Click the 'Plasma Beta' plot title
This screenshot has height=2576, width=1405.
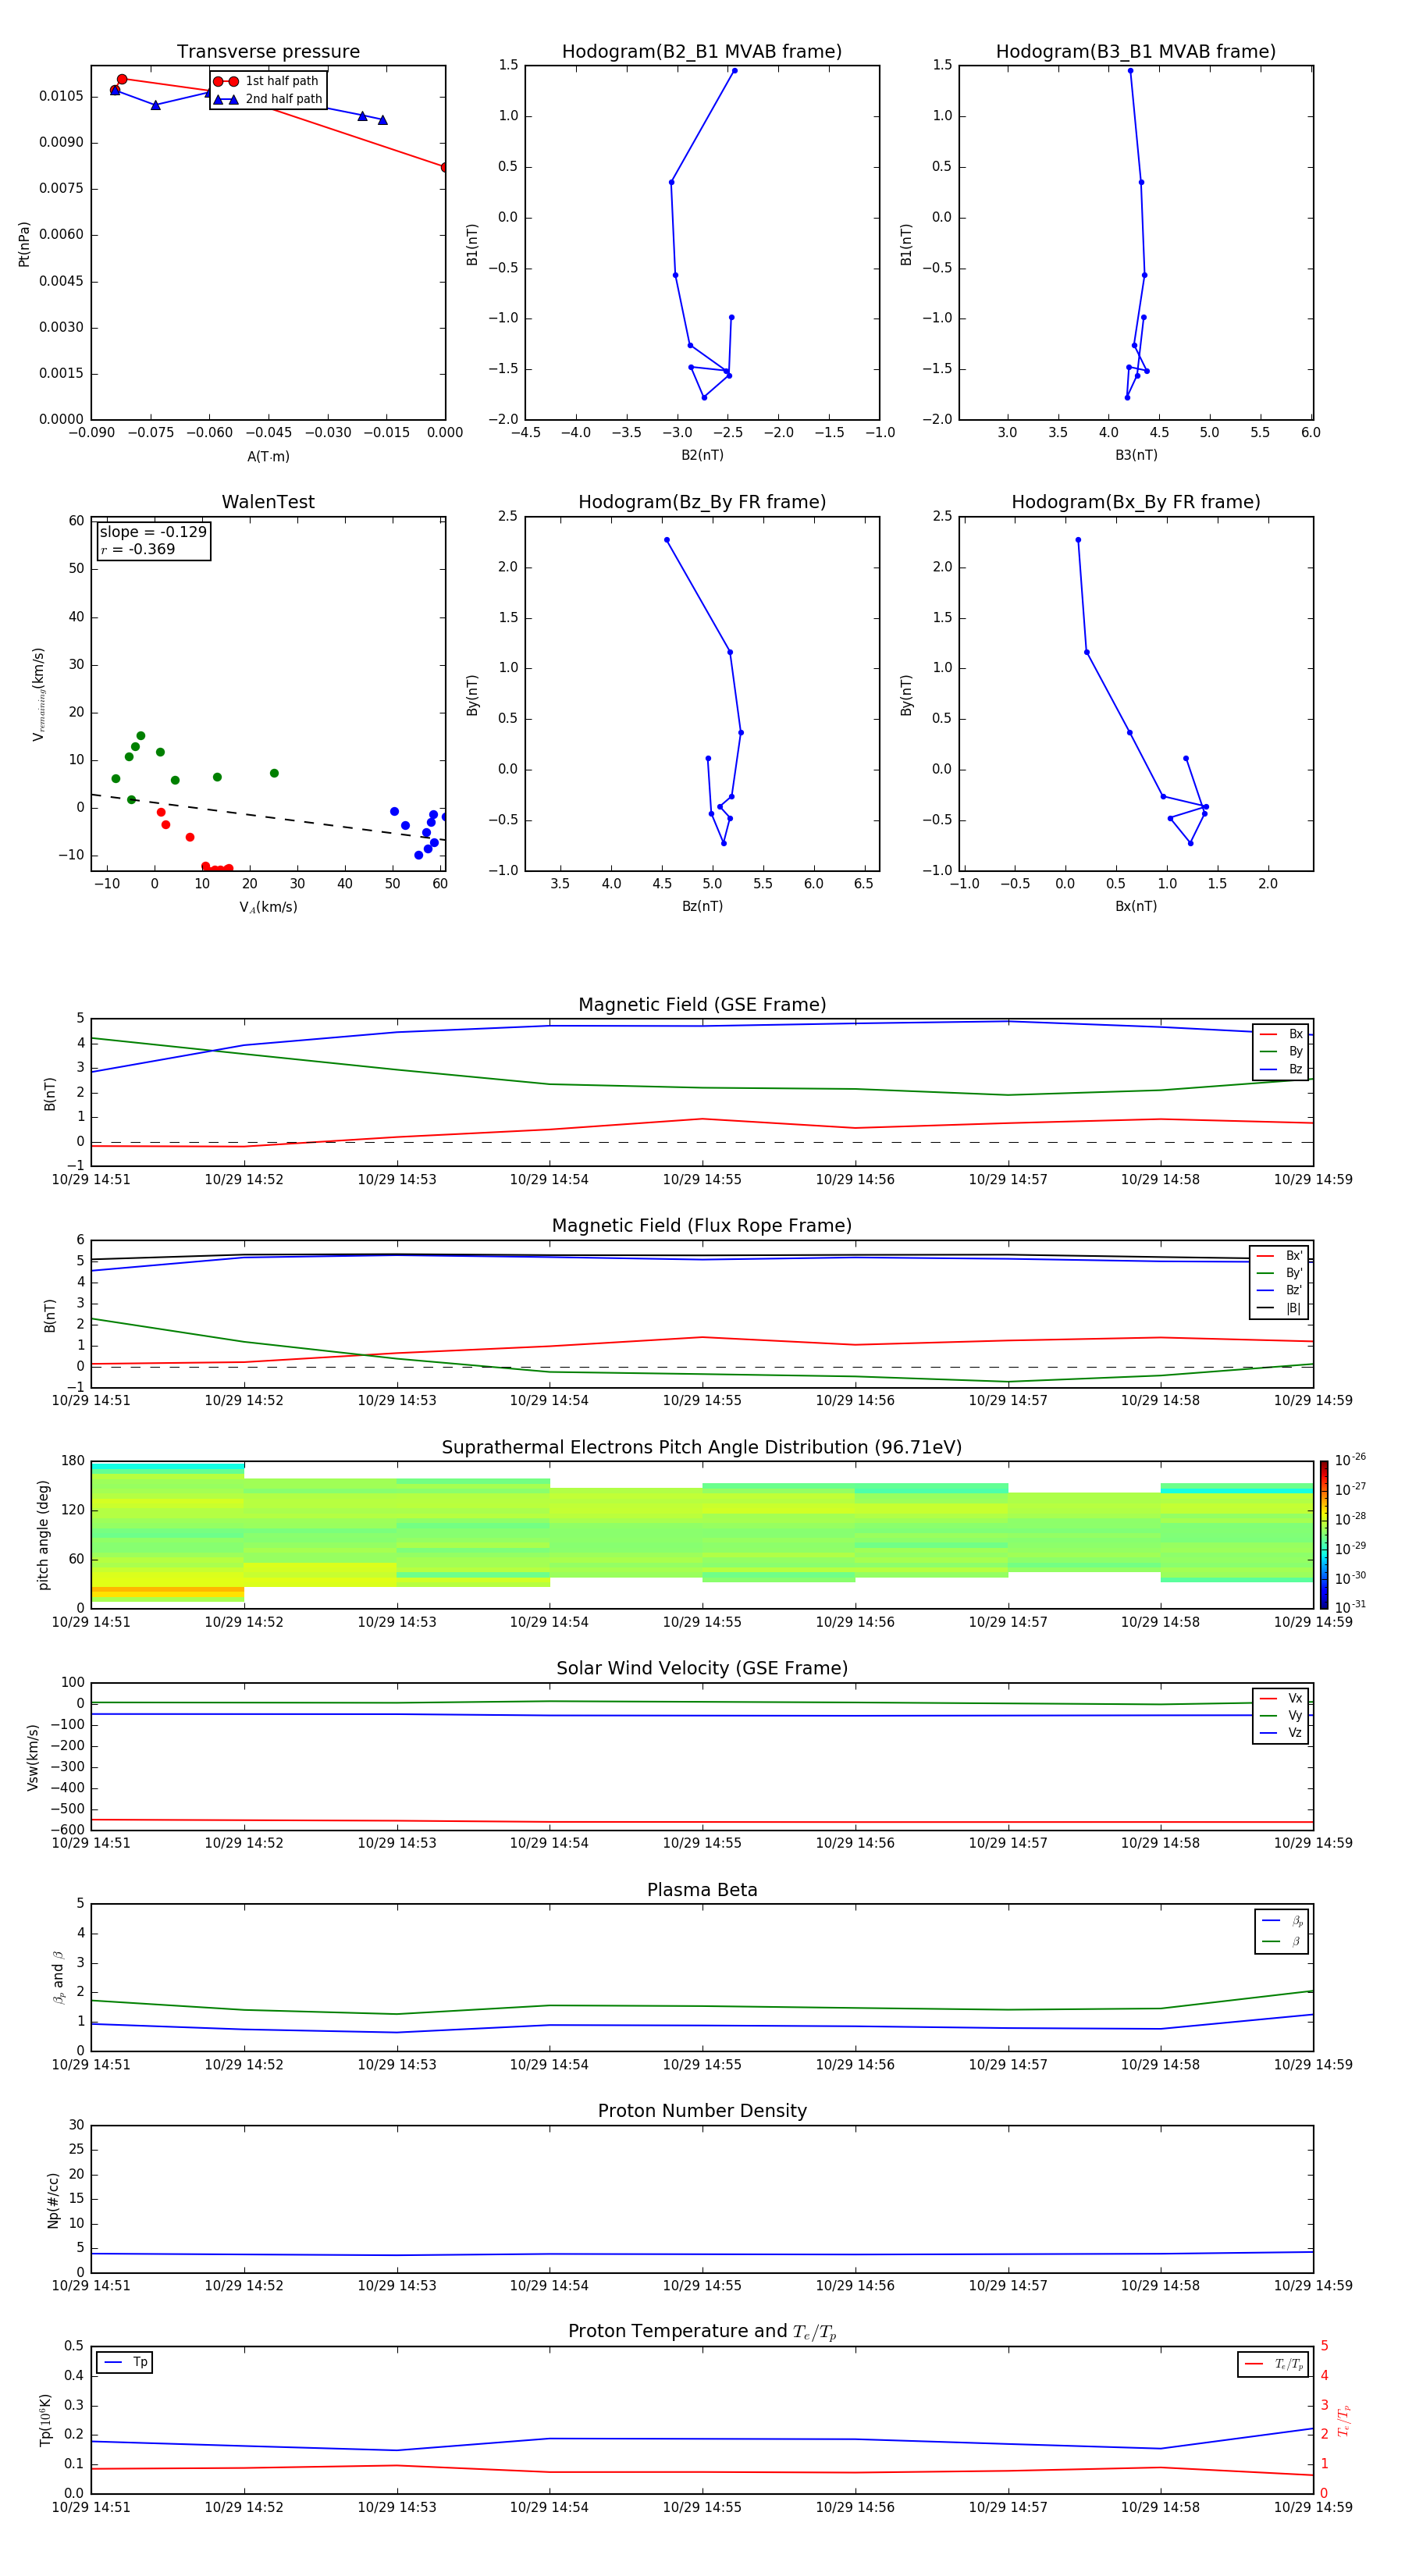(702, 1890)
